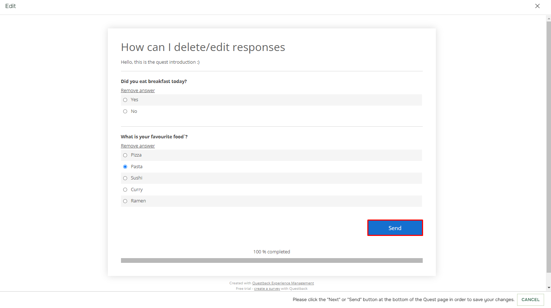Screen dimensions: 551x308
Task: Remove answer for the favourite food question
Action: [x=138, y=146]
